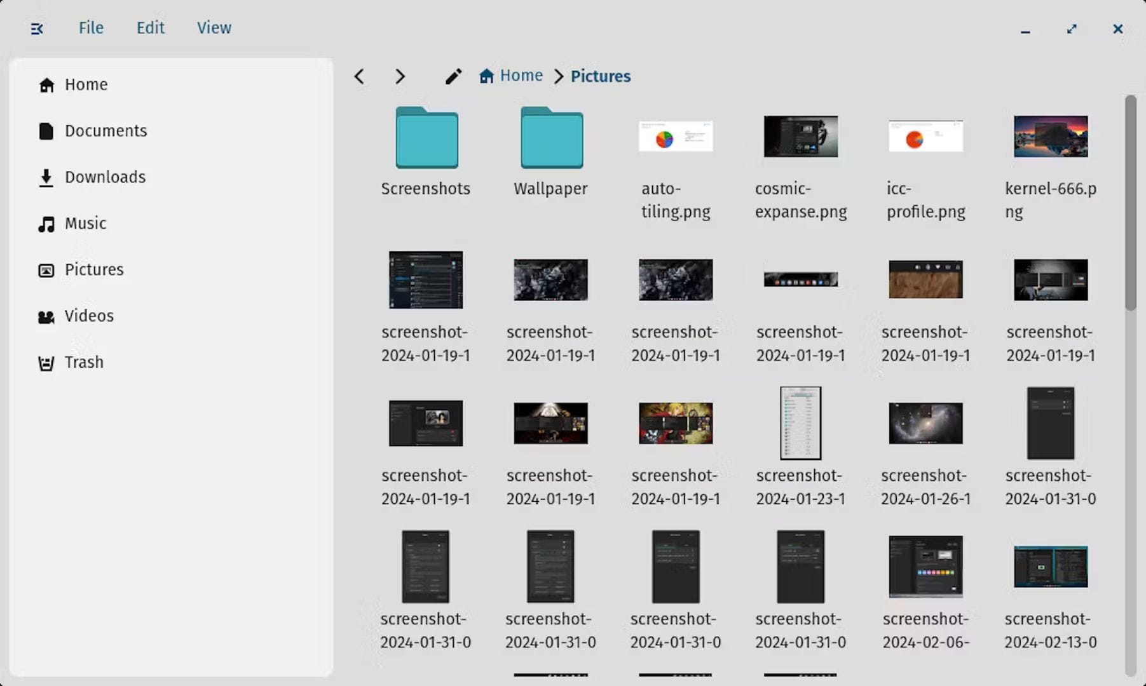Open the File menu
This screenshot has height=686, width=1146.
[x=91, y=27]
